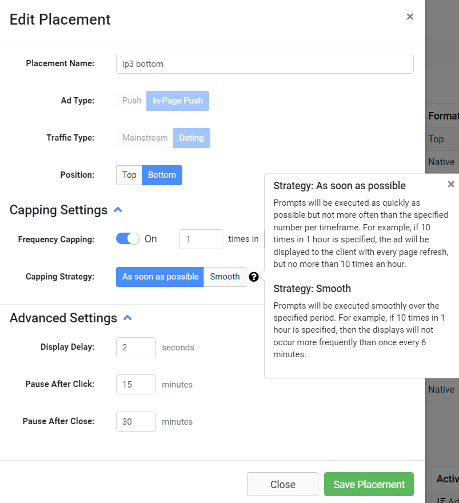Select Push ad type
Screen dimensions: 459x503
pyautogui.click(x=131, y=101)
